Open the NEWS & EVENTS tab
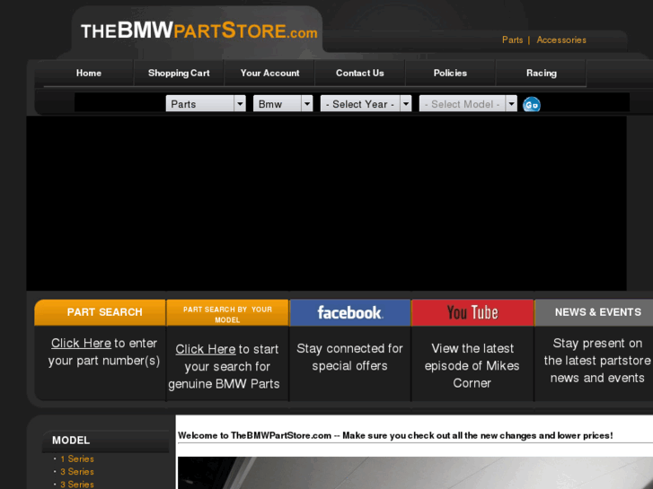This screenshot has height=489, width=653. (x=595, y=312)
